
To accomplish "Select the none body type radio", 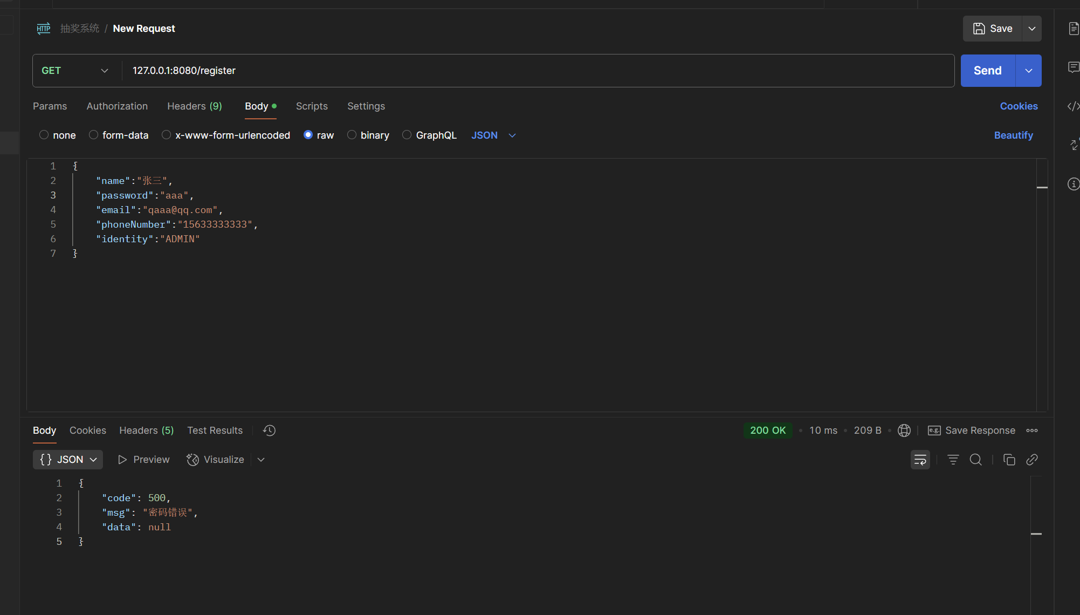I will 44,135.
